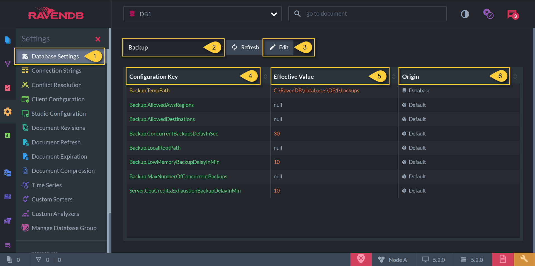
Task: Select Backup.LocalRootPath configuration key
Action: click(155, 148)
